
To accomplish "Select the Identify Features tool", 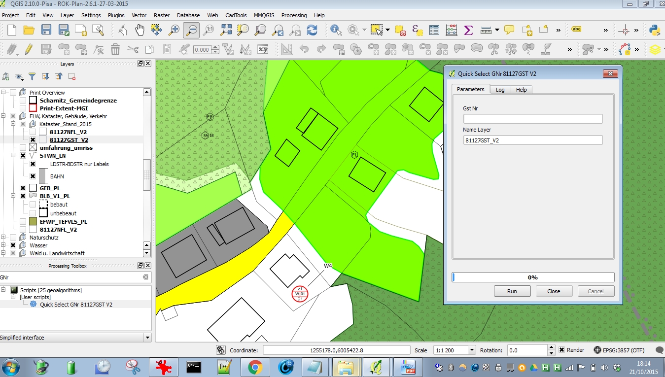I will point(335,29).
